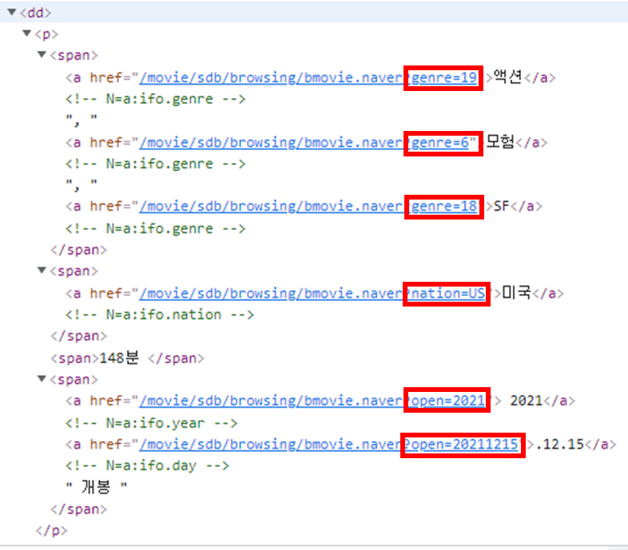This screenshot has width=628, height=550.
Task: Select the N=a:ifo.genre comment under 모험
Action: point(155,164)
